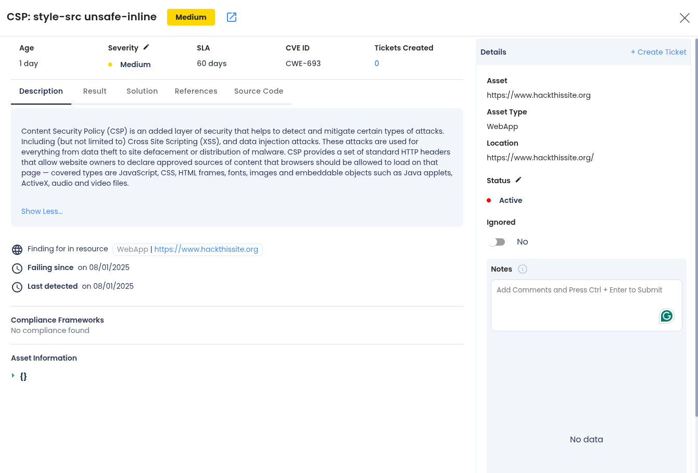Edit status with the pencil icon
698x473 pixels.
point(518,180)
